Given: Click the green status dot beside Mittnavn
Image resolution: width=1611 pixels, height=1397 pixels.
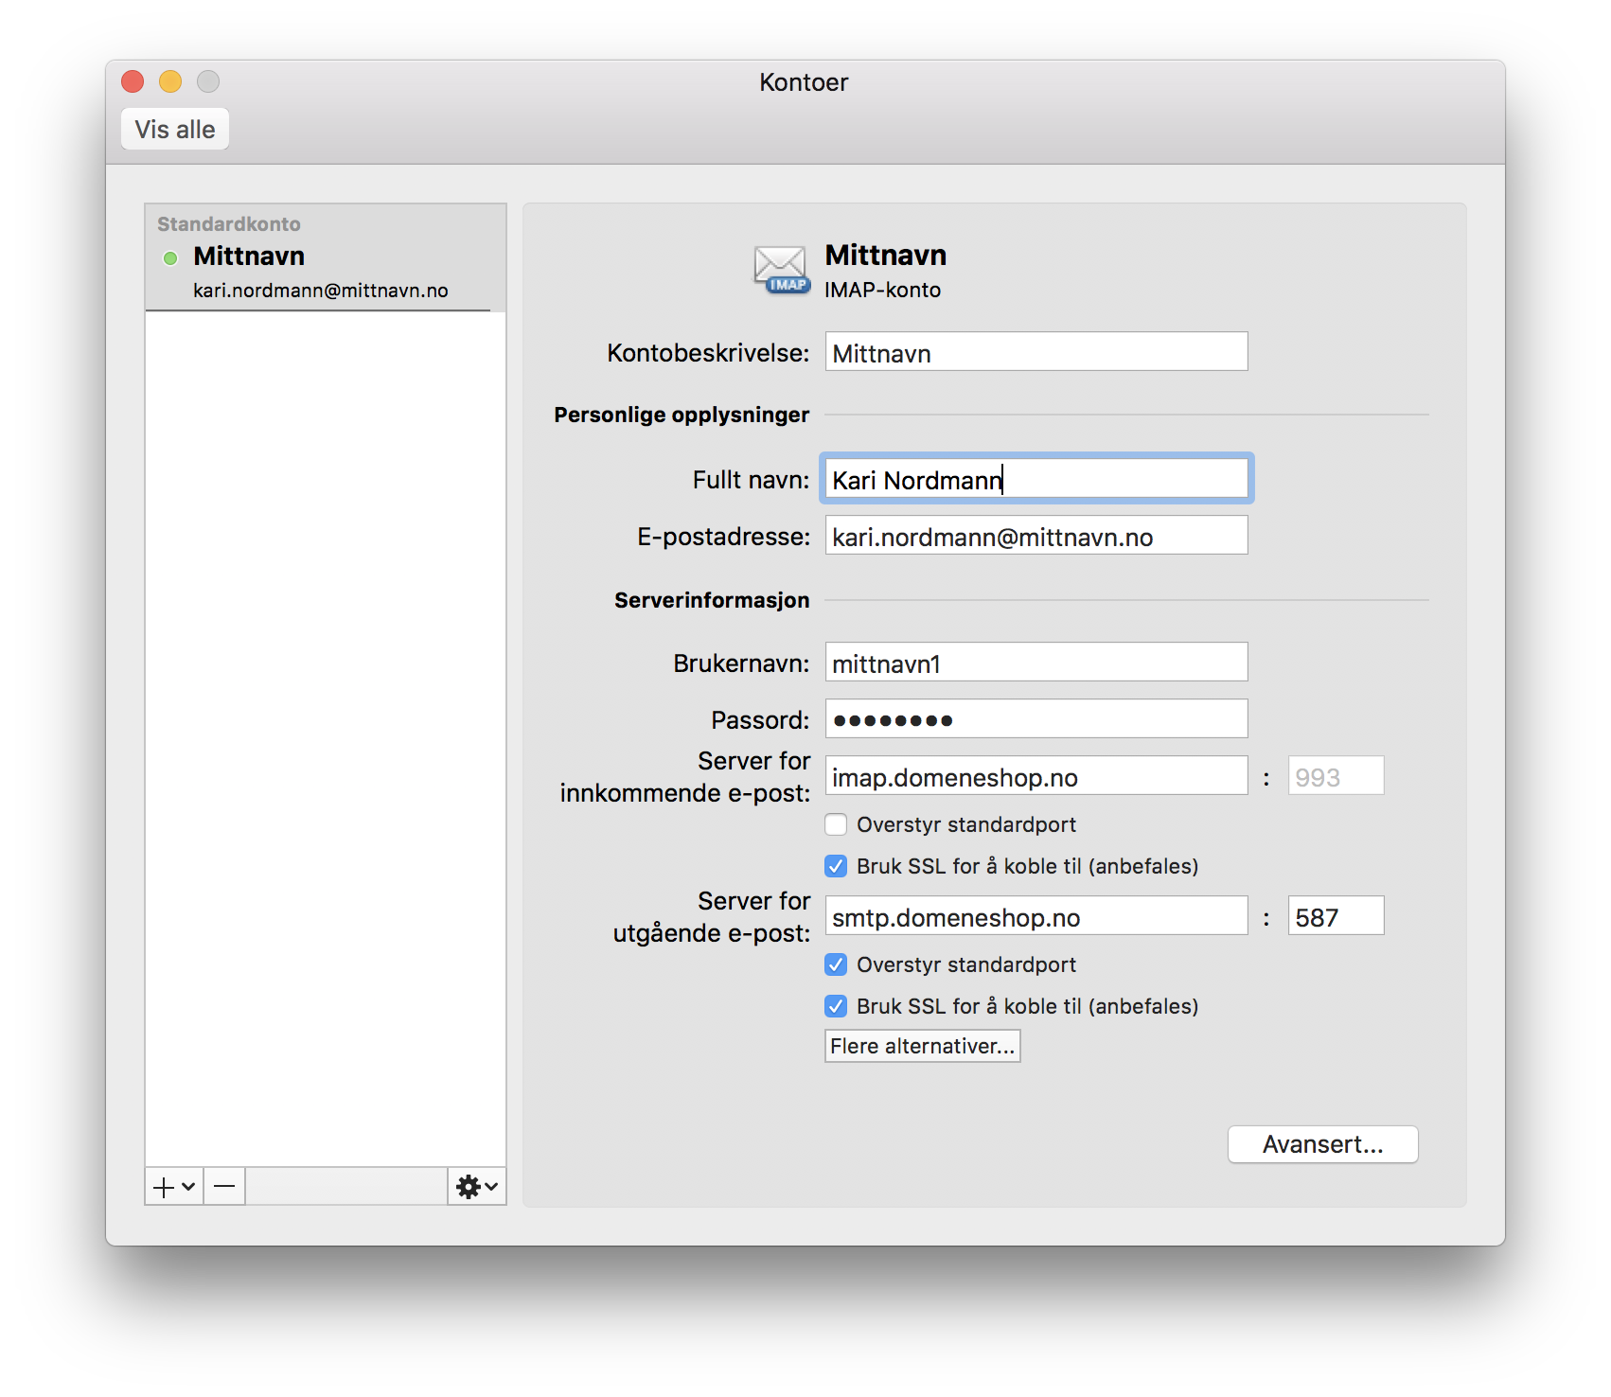Looking at the screenshot, I should pos(170,257).
